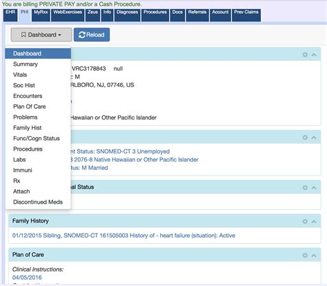327x286 pixels.
Task: Open the Sibling heart failure history link
Action: click(x=123, y=236)
